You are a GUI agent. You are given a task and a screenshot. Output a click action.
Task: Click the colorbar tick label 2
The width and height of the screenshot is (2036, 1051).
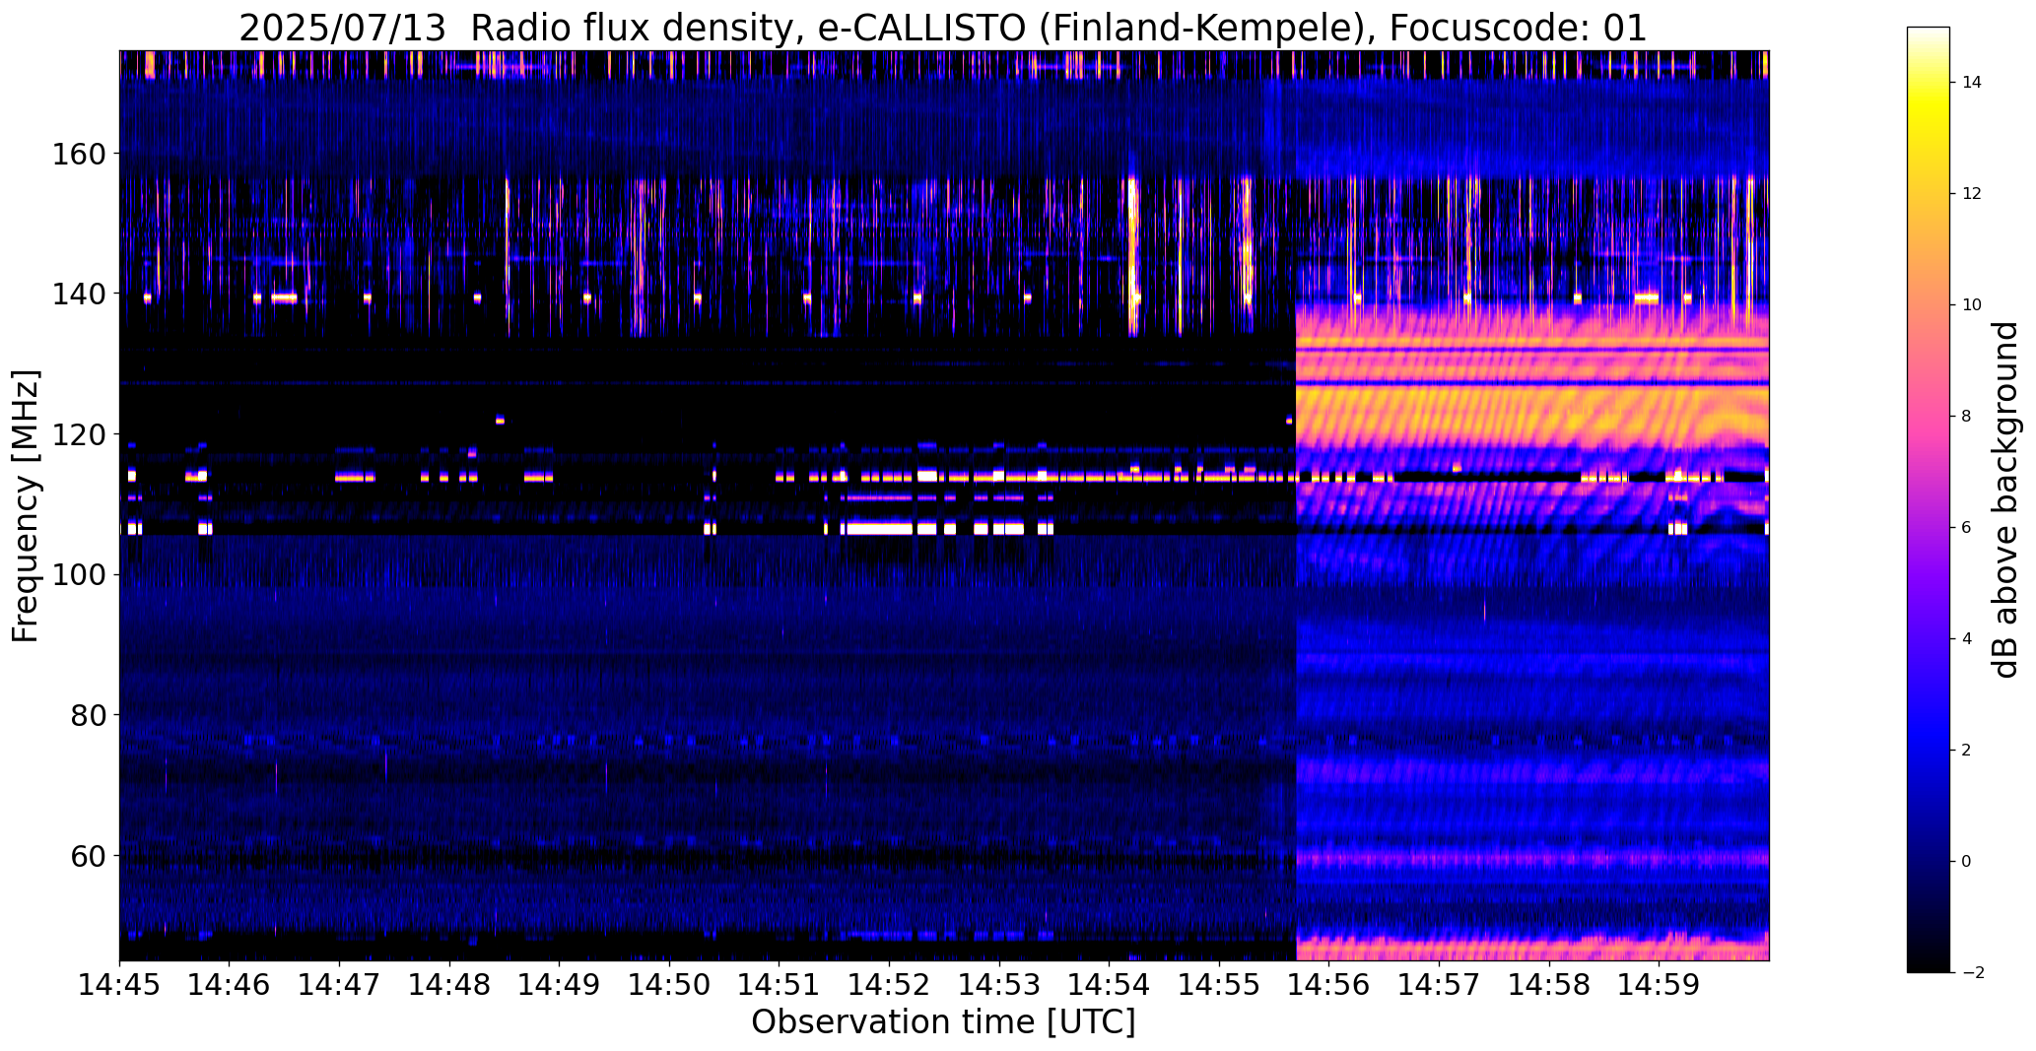(x=1967, y=751)
